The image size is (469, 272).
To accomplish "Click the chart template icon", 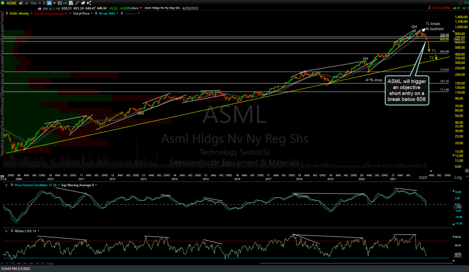I will [x=60, y=3].
